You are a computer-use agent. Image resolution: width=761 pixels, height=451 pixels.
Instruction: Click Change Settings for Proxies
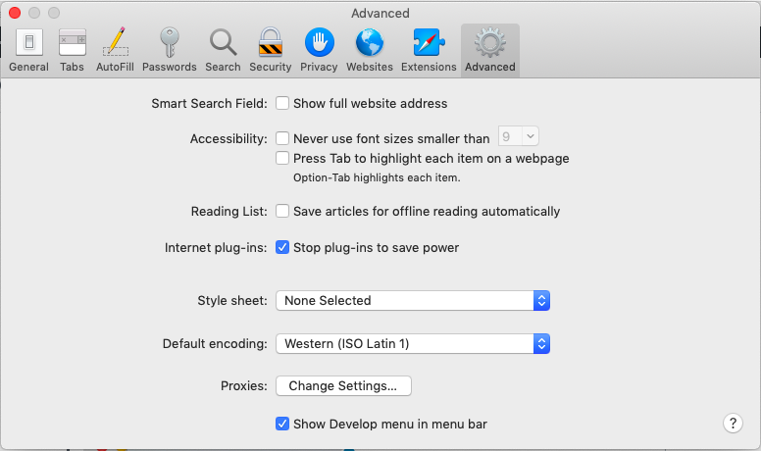tap(343, 386)
